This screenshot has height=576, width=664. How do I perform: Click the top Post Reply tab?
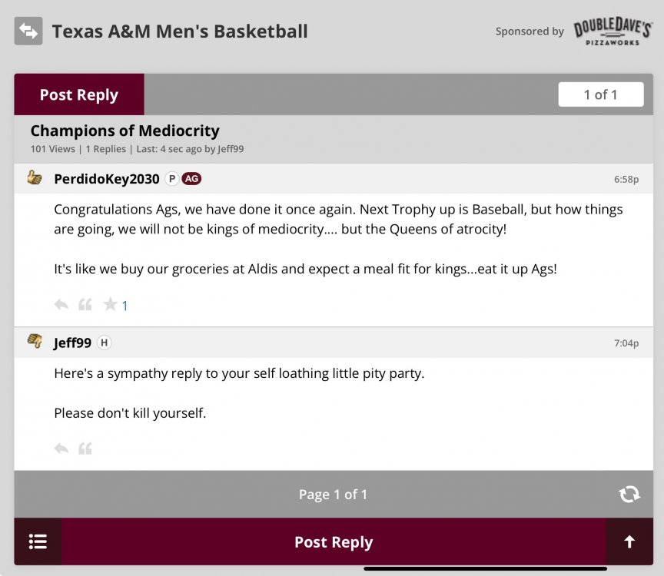pyautogui.click(x=79, y=94)
